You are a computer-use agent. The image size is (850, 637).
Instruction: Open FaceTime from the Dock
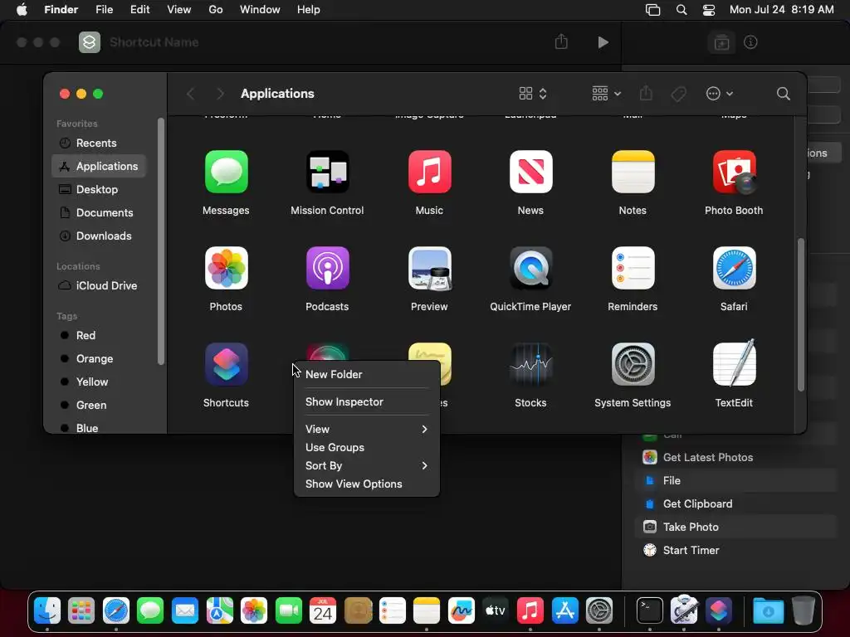pyautogui.click(x=288, y=611)
